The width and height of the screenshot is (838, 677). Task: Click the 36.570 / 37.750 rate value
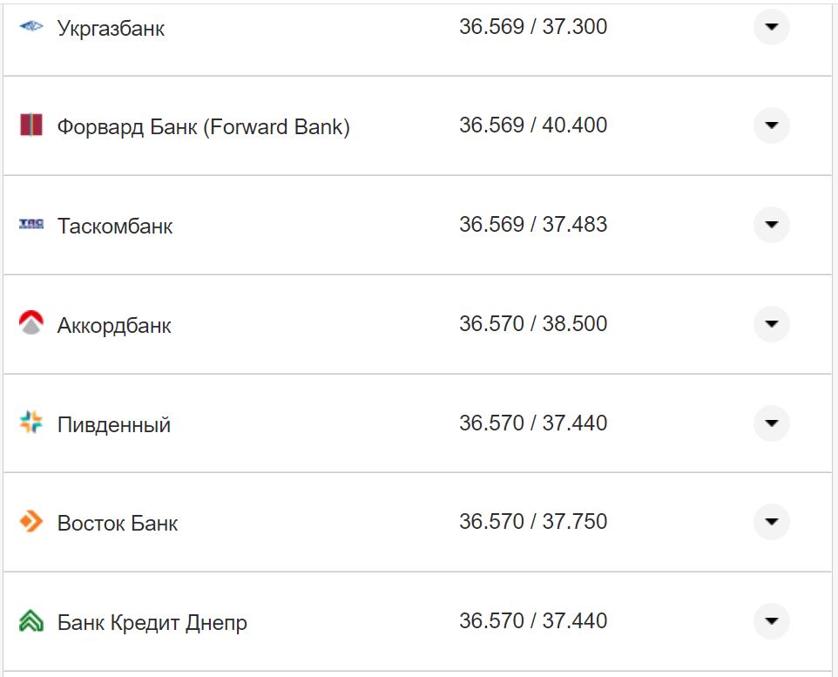tap(533, 522)
